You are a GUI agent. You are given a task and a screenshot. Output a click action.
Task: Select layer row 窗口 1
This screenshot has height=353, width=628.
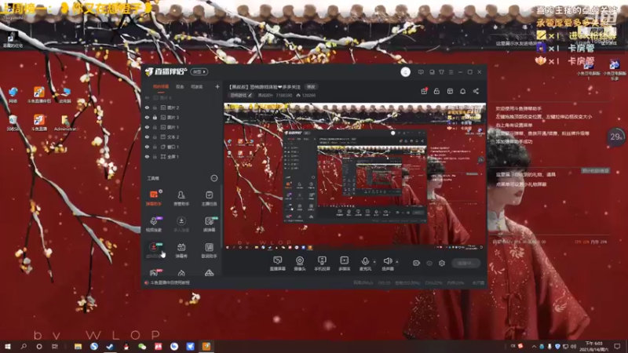pyautogui.click(x=181, y=147)
